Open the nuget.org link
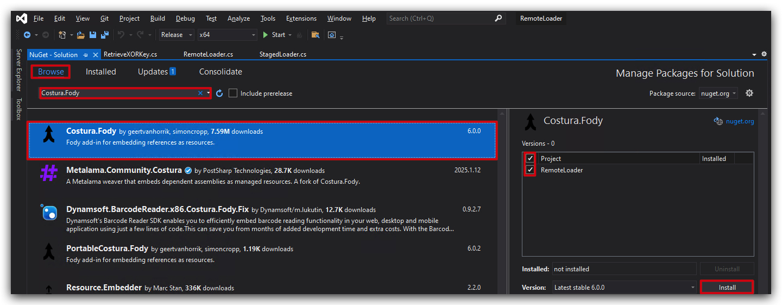 (740, 121)
